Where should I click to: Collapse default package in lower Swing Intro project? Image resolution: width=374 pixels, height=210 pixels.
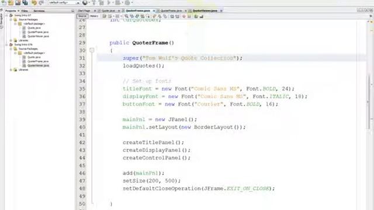16,53
